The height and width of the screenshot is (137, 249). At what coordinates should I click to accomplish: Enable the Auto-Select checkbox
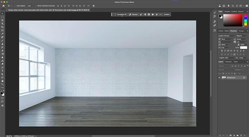tap(15, 6)
